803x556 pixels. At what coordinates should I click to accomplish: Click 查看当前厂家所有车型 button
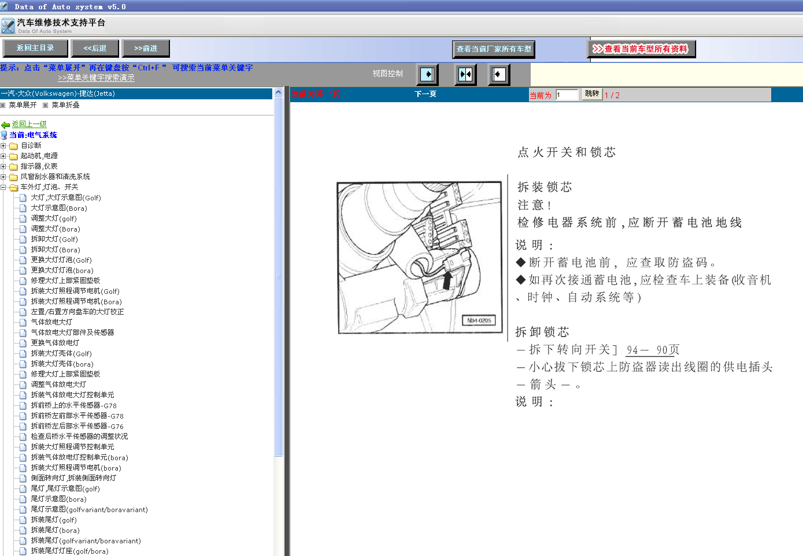494,49
